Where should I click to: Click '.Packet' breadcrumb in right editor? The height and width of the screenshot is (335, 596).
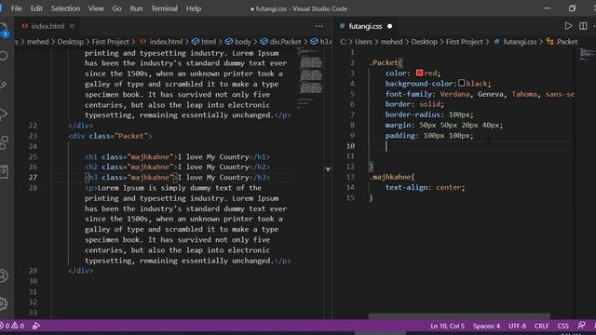(566, 42)
